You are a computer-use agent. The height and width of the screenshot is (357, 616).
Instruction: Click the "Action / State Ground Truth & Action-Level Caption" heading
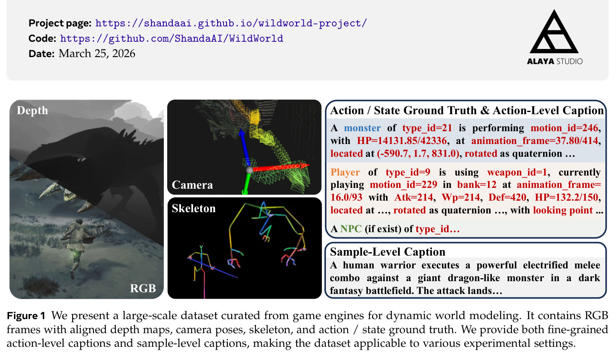pos(468,110)
